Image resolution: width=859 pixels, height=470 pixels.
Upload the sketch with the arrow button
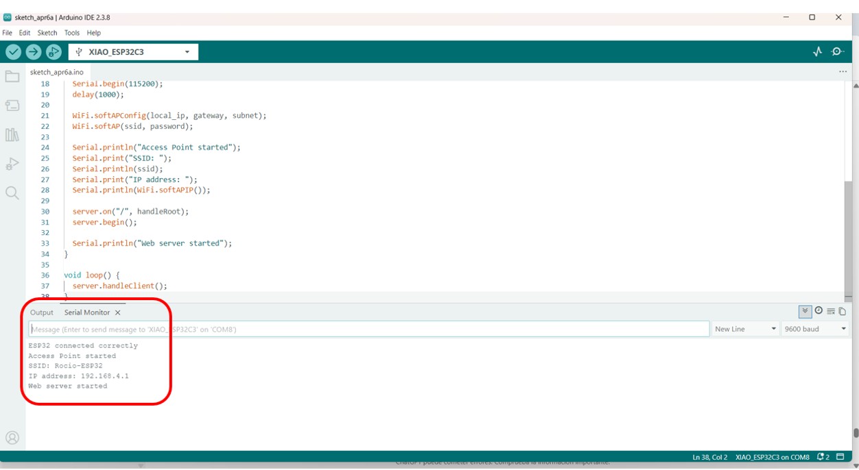tap(33, 51)
